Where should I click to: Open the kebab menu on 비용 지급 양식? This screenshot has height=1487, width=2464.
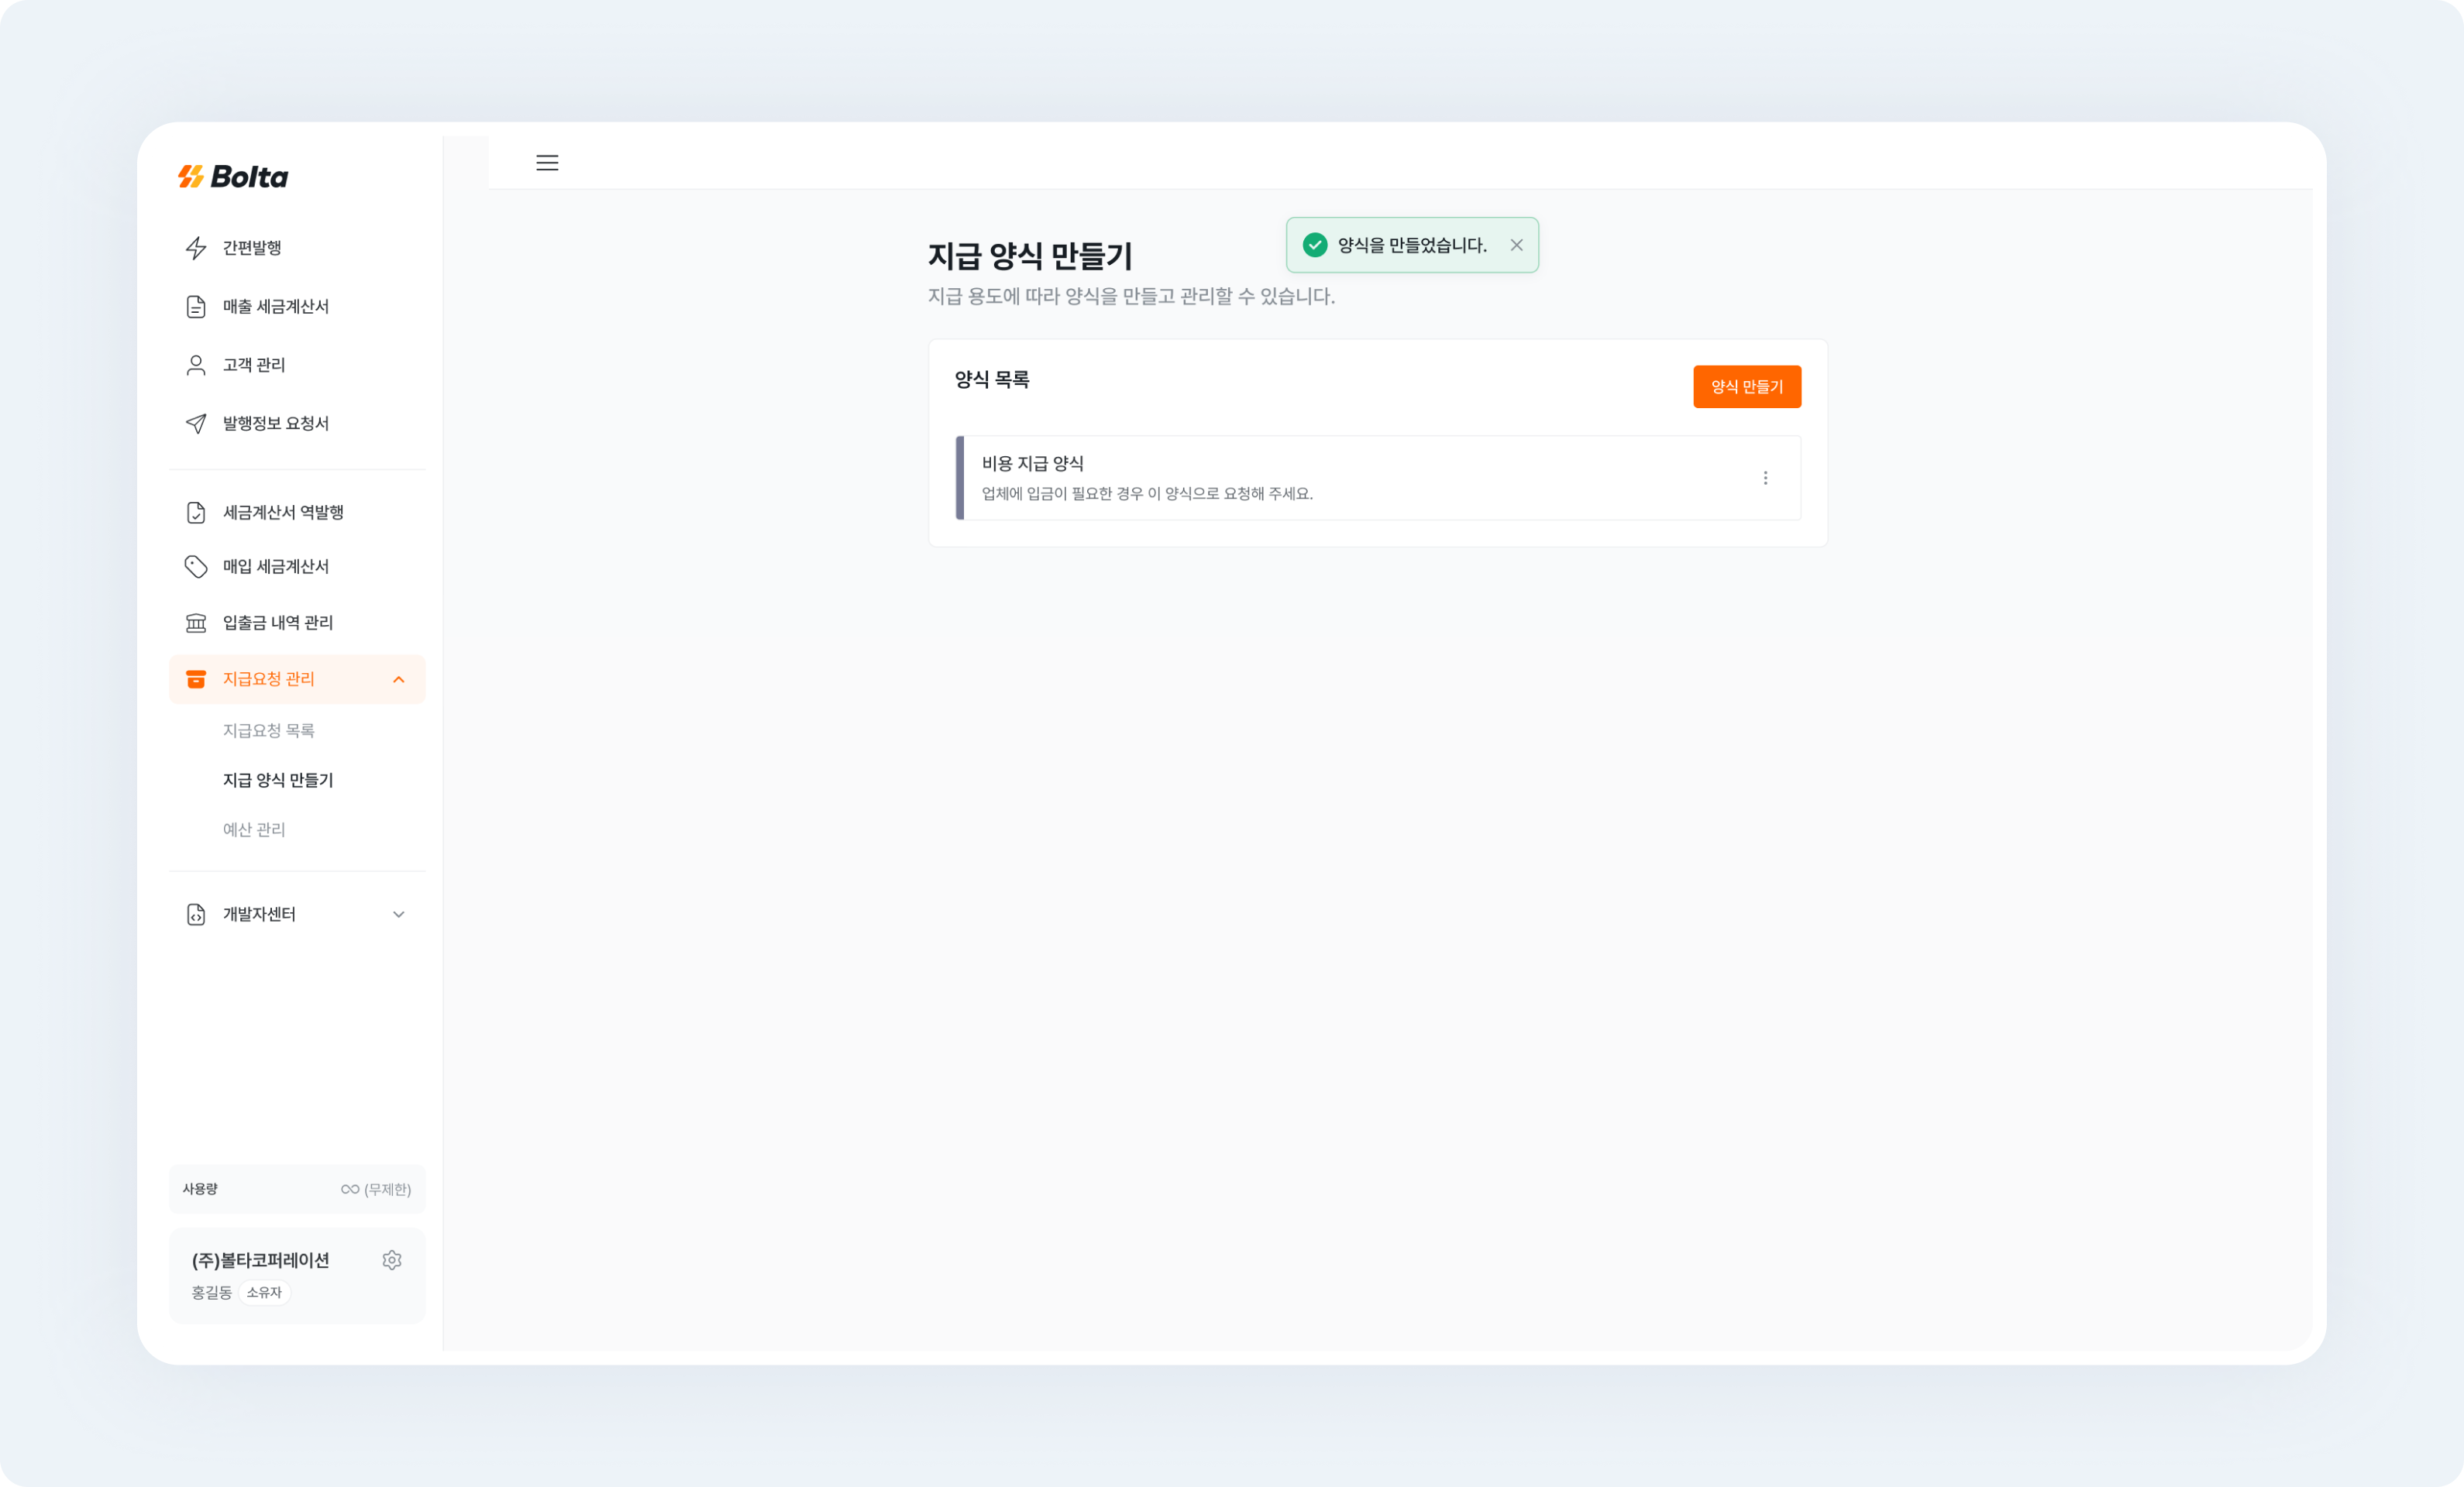pos(1766,478)
